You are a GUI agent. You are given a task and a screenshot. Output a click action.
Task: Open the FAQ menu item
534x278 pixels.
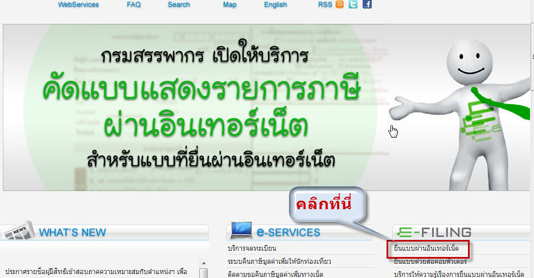[133, 5]
